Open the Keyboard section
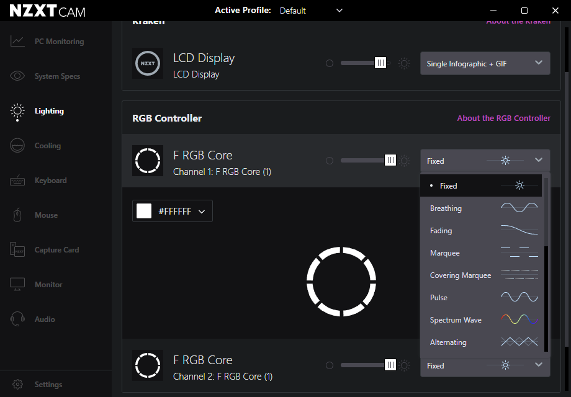This screenshot has height=397, width=571. [51, 181]
